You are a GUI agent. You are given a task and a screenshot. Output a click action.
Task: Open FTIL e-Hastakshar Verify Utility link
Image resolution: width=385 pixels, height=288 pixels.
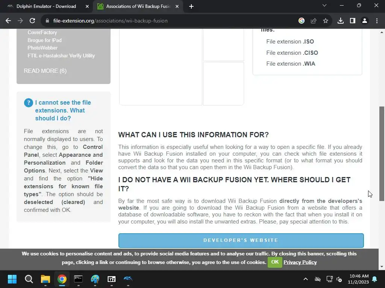(x=61, y=55)
